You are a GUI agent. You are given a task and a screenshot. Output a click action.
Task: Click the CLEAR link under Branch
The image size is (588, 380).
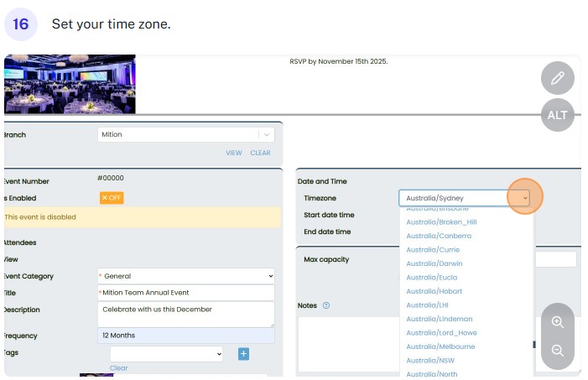pos(260,153)
